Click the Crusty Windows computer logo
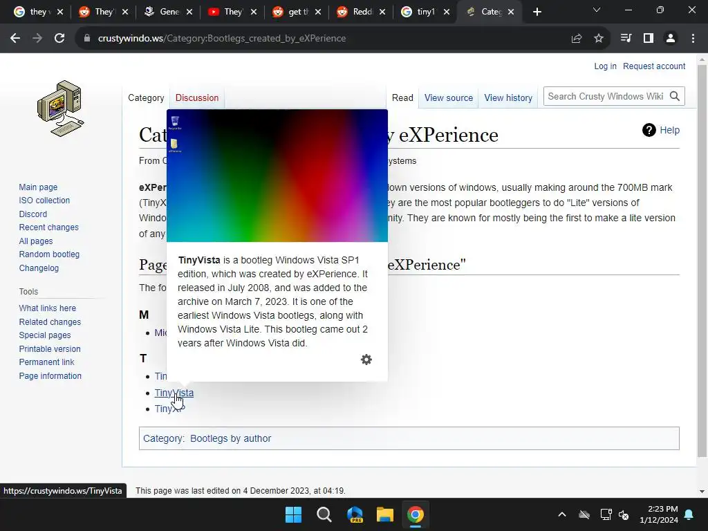 click(x=61, y=109)
